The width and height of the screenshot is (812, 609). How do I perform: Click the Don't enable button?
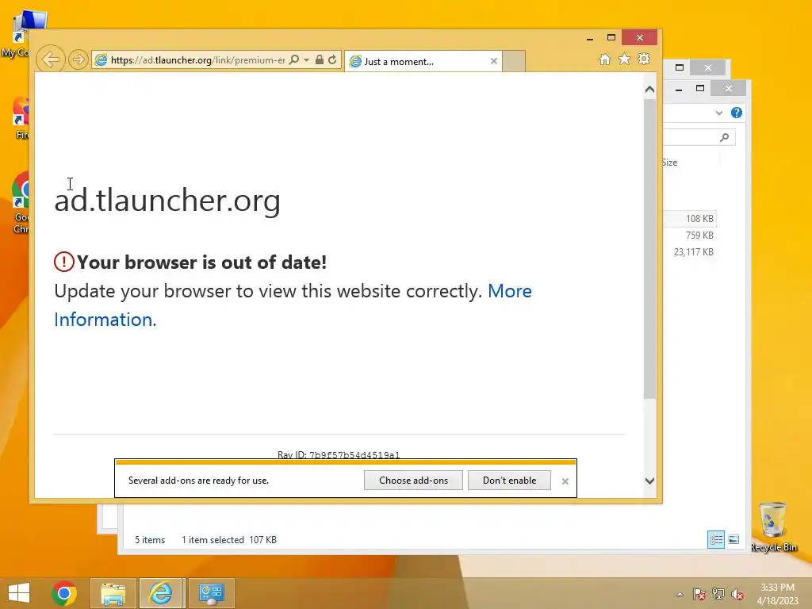pyautogui.click(x=509, y=480)
